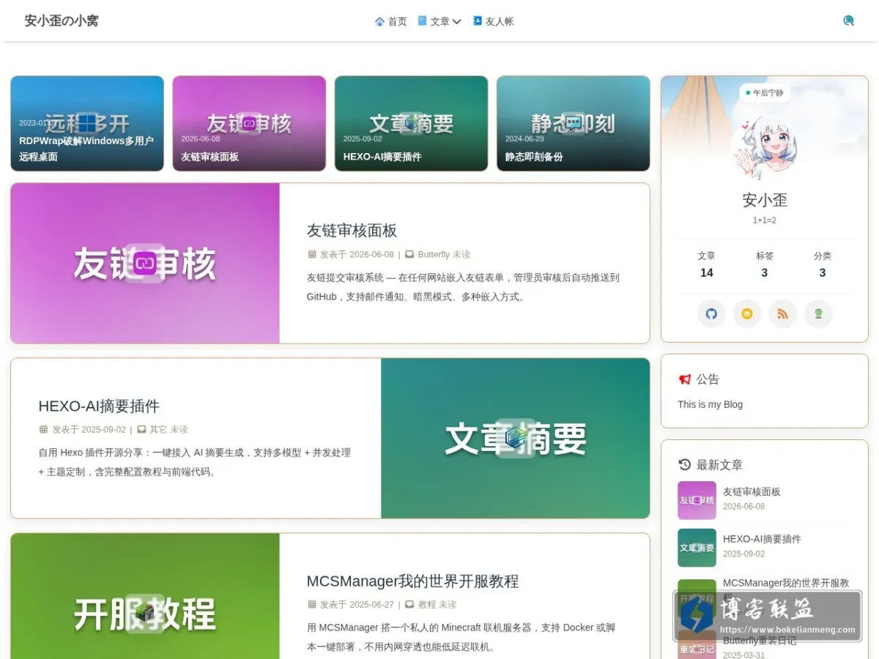Click date text 发表于 2025-09-02
This screenshot has width=879, height=659.
point(89,430)
